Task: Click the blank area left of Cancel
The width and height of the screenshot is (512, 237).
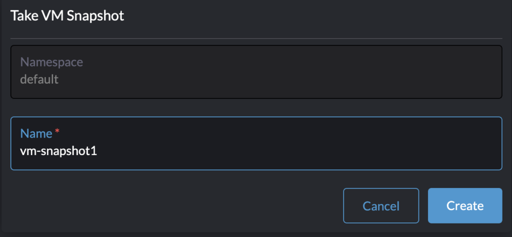Action: 175,205
